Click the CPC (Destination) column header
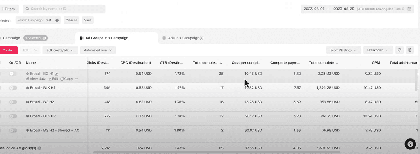The image size is (420, 154). coord(135,63)
